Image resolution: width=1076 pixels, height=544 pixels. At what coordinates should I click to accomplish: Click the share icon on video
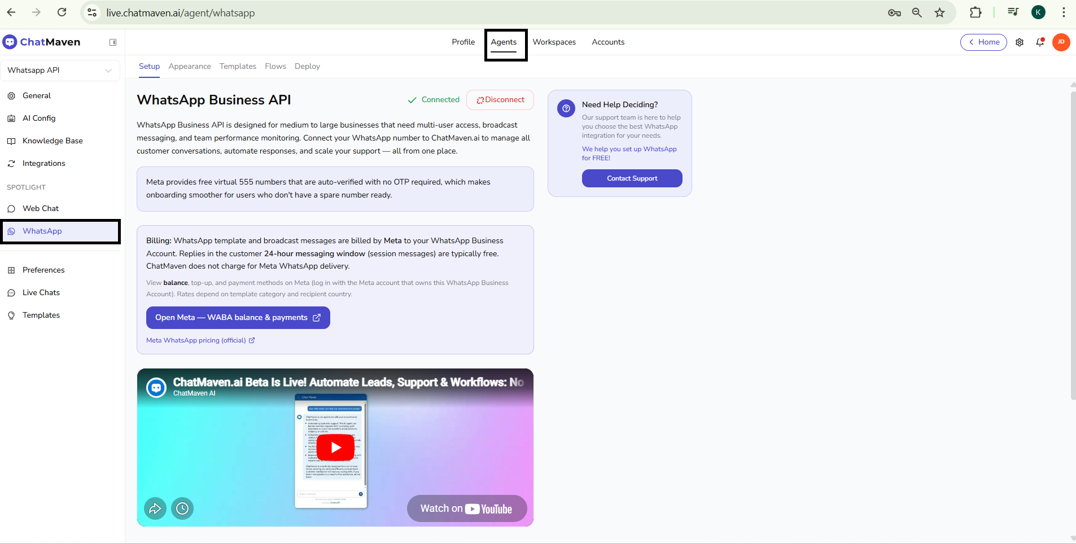[x=155, y=508]
